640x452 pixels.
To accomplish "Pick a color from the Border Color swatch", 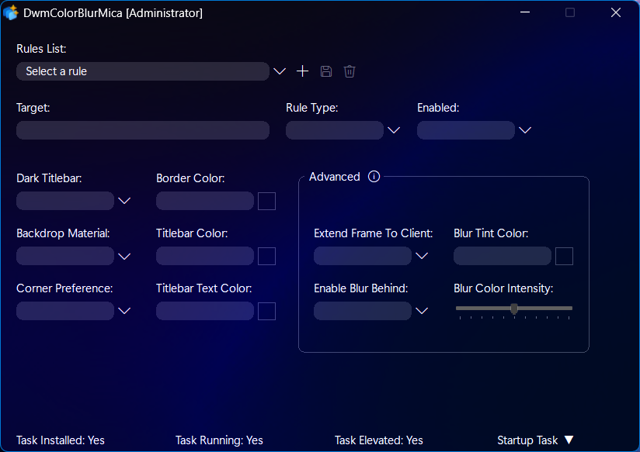I will (267, 201).
